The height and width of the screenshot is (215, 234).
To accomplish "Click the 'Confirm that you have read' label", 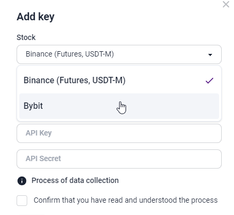I will click(x=126, y=200).
